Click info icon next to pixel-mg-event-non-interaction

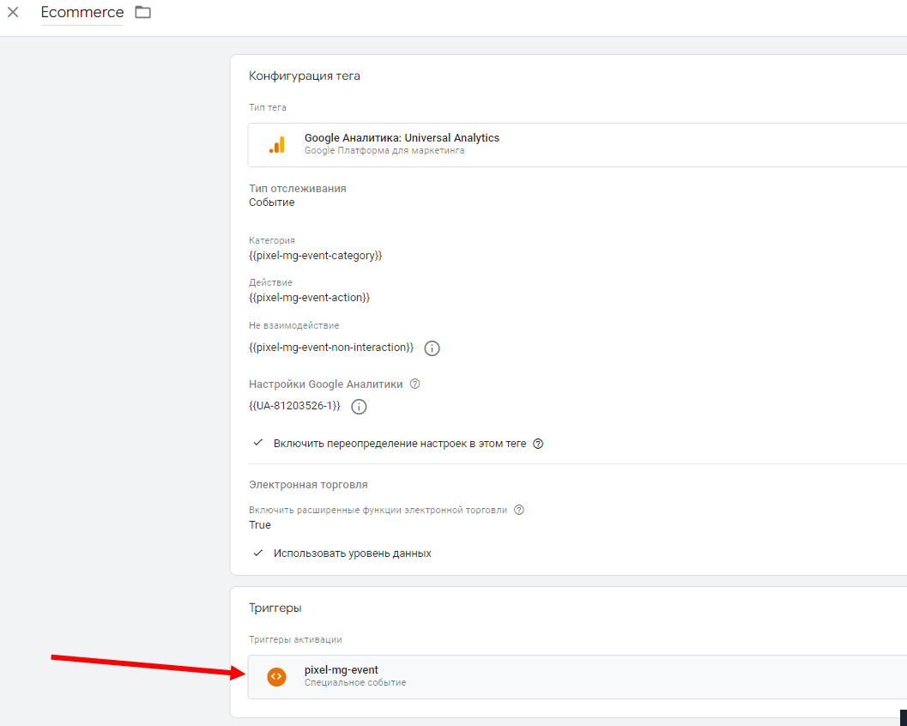click(432, 348)
